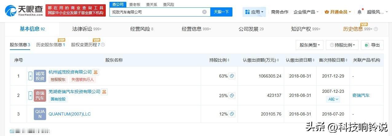Clear the search box text
Image resolution: width=392 pixels, height=136 pixels.
[x=204, y=12]
